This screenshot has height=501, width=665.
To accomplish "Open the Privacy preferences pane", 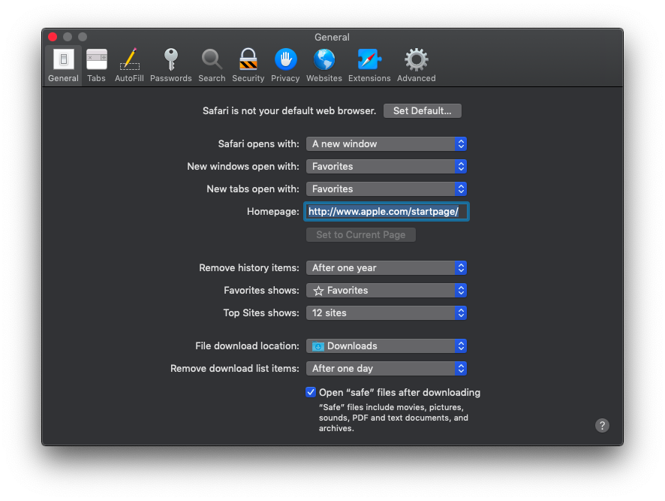I will [x=285, y=65].
